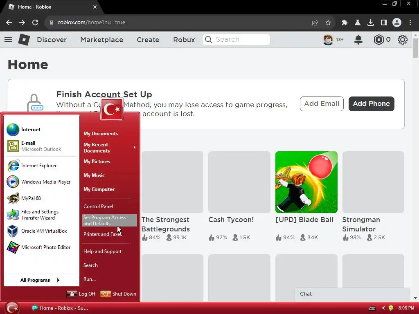The width and height of the screenshot is (419, 314).
Task: Go to Marketplace page
Action: [102, 40]
